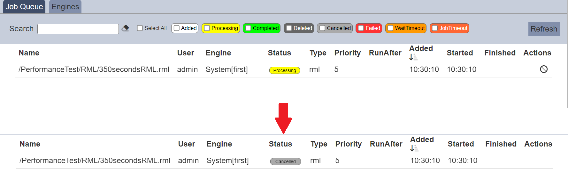Toggle the JobTimeout filter checkbox
The width and height of the screenshot is (568, 172).
click(435, 28)
